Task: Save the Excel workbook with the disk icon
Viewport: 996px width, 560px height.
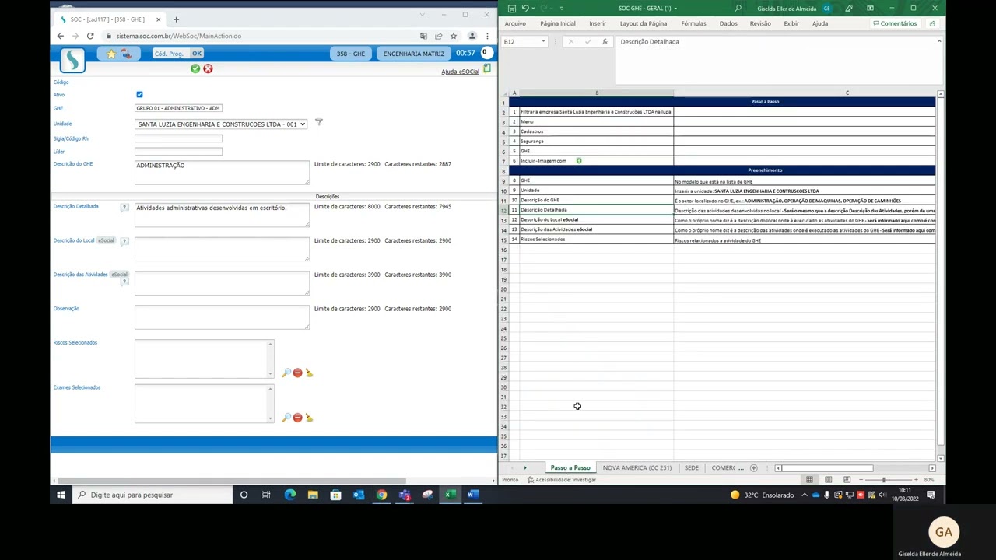Action: (x=511, y=9)
